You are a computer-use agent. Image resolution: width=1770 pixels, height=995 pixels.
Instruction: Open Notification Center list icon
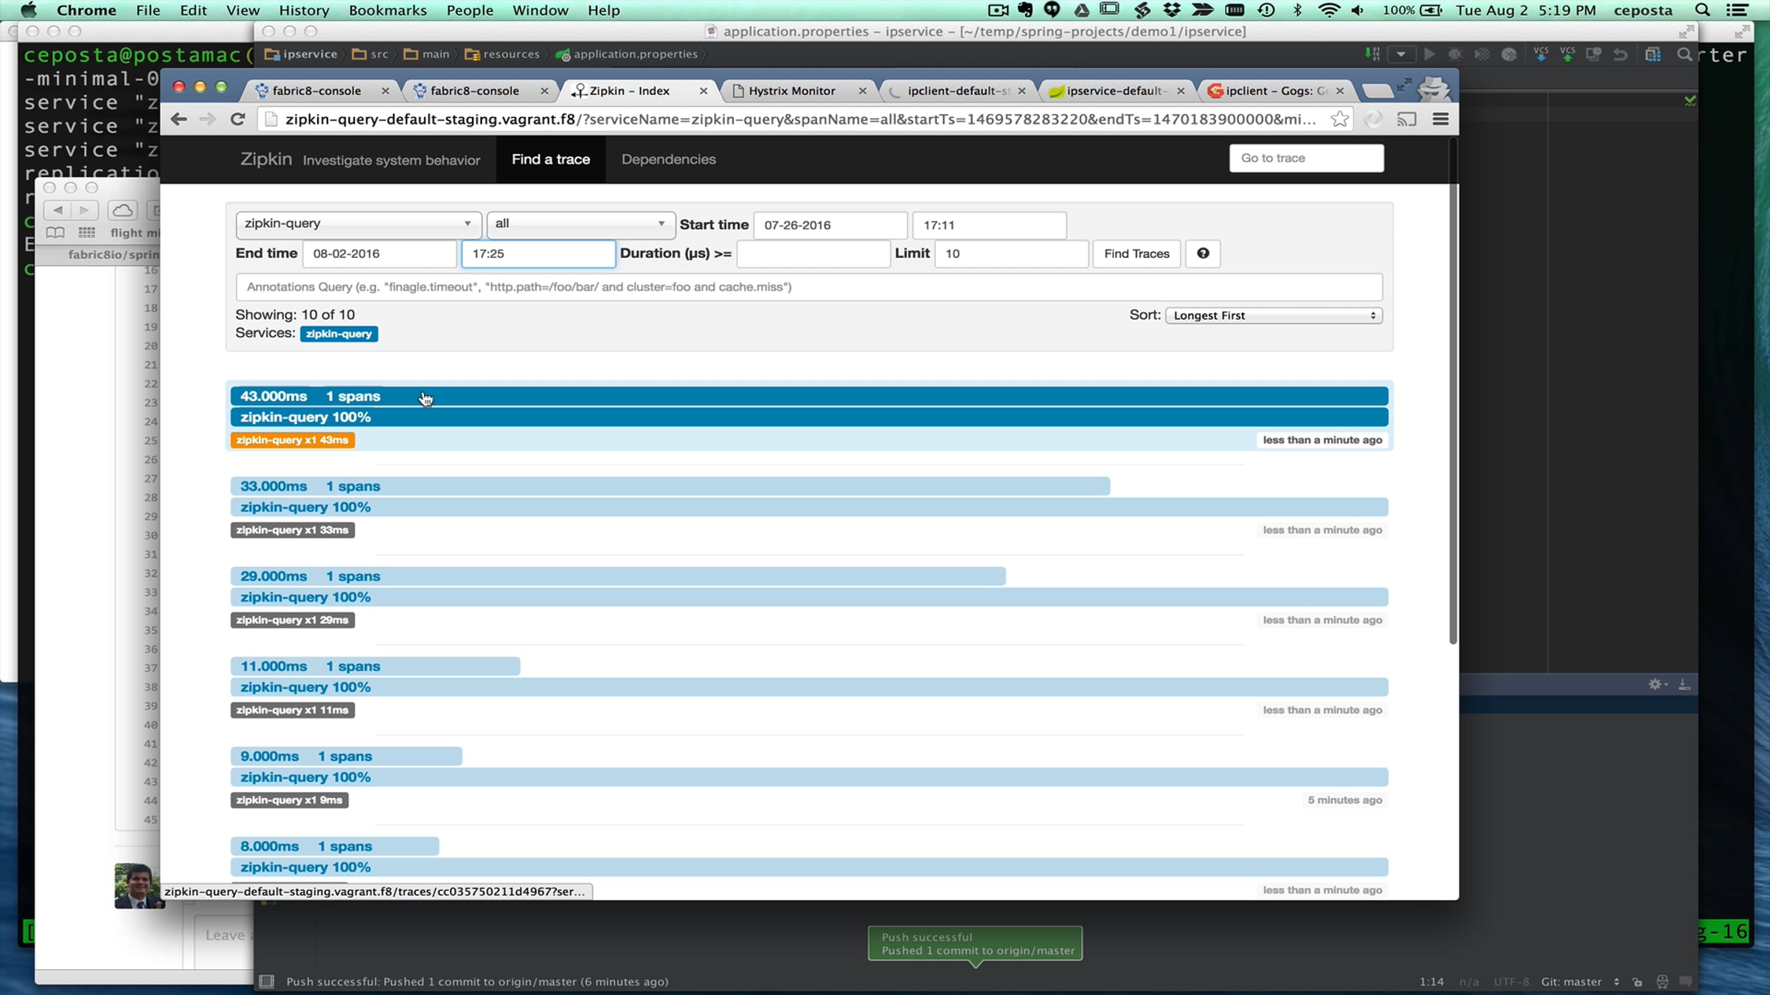(x=1737, y=10)
